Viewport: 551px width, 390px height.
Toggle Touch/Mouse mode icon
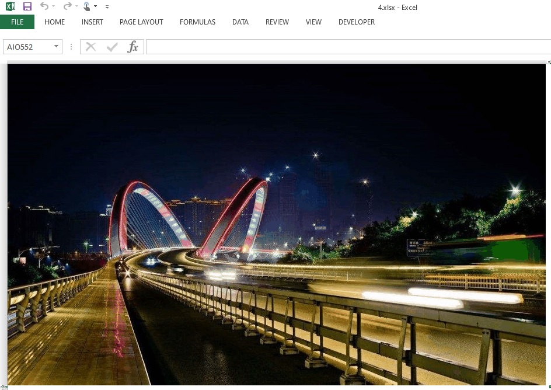(87, 7)
